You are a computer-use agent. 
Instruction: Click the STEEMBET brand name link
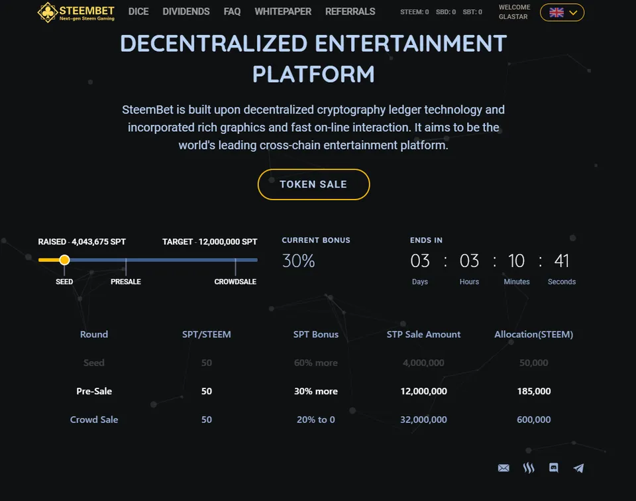point(87,11)
